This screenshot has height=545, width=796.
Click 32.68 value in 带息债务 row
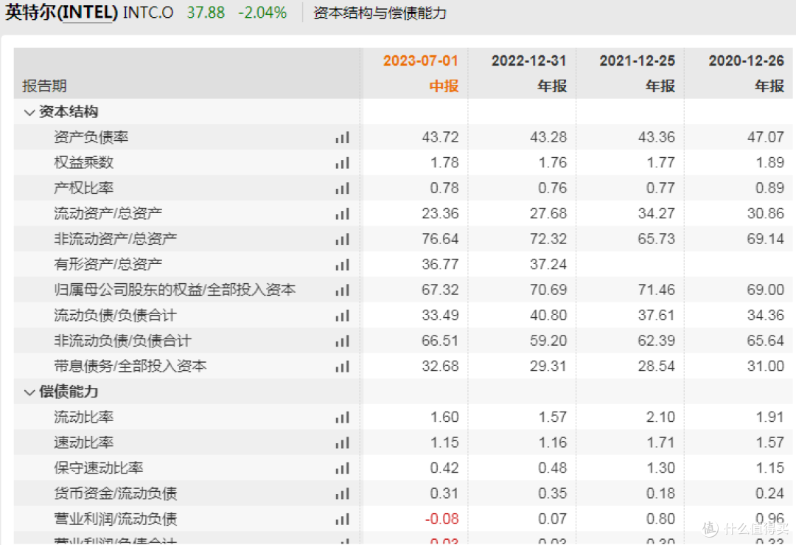[x=440, y=366]
